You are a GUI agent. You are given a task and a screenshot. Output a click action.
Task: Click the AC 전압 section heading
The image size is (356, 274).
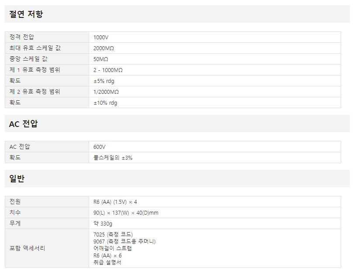pos(24,124)
